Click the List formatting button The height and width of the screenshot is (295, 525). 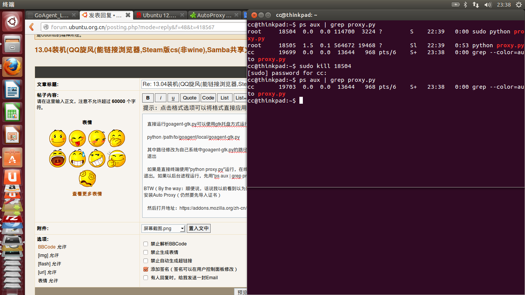225,98
